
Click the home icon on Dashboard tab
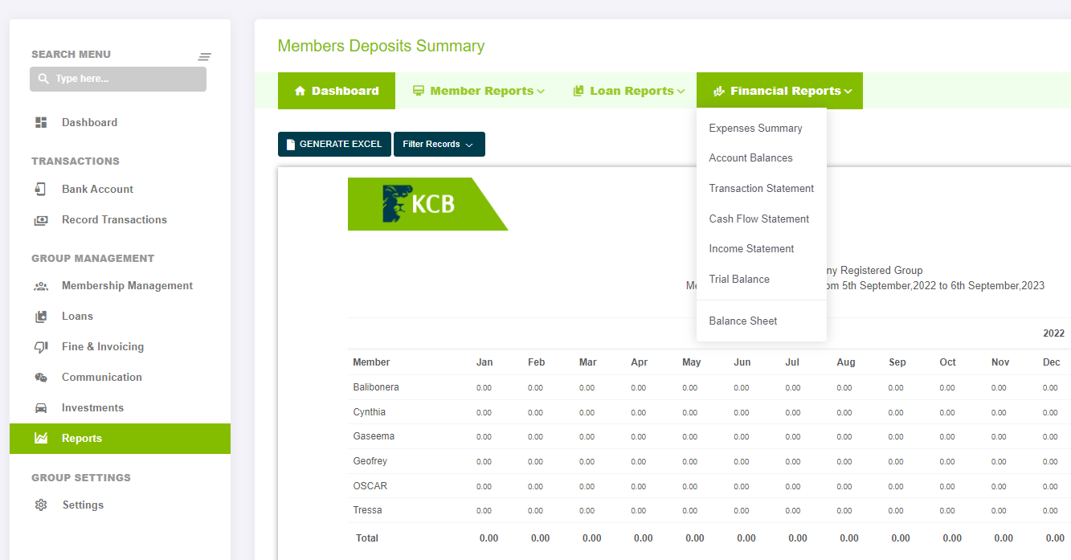tap(300, 91)
